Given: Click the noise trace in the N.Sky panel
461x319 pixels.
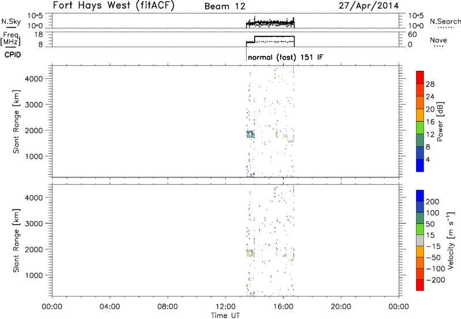Looking at the screenshot, I should (x=270, y=23).
